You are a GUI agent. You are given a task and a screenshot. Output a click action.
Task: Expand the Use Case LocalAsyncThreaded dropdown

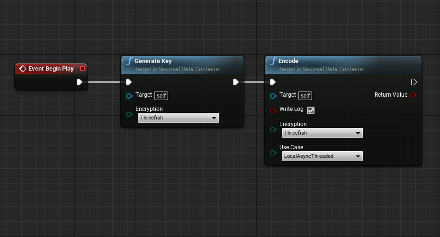(322, 156)
